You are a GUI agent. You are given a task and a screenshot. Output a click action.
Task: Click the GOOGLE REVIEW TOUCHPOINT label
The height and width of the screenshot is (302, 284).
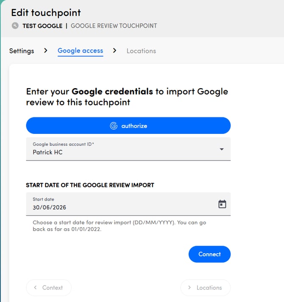(x=114, y=26)
